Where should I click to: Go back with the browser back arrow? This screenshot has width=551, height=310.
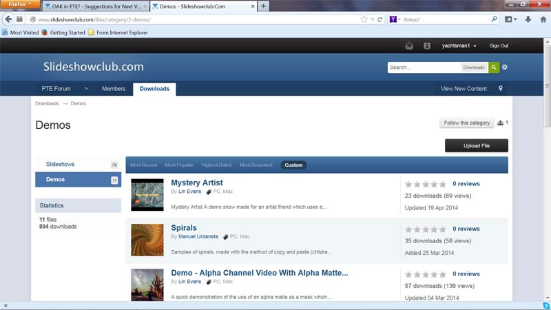coord(8,19)
